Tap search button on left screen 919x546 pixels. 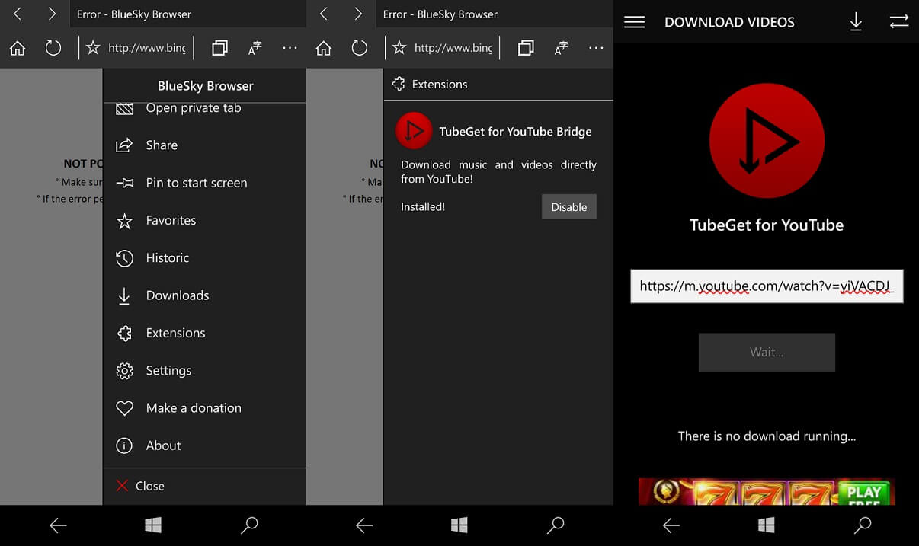249,525
